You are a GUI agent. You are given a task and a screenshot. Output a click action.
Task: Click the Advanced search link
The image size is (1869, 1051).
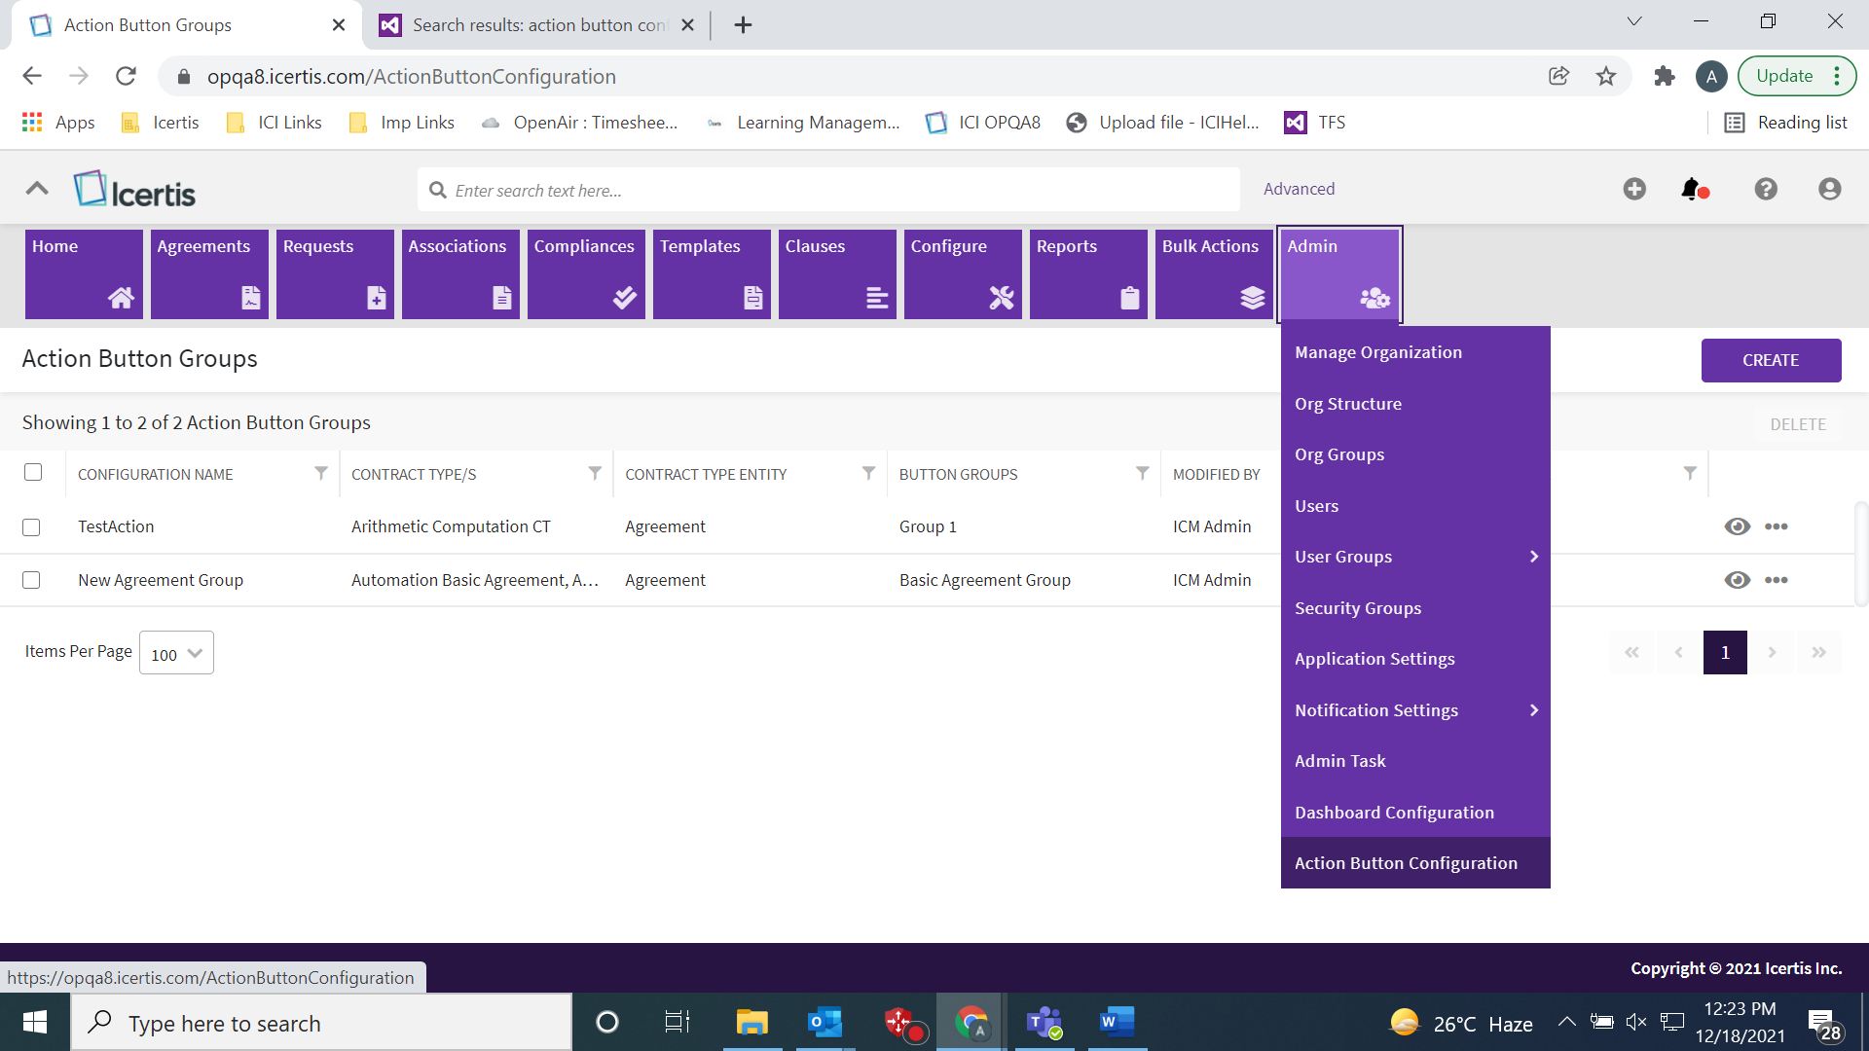click(x=1299, y=189)
